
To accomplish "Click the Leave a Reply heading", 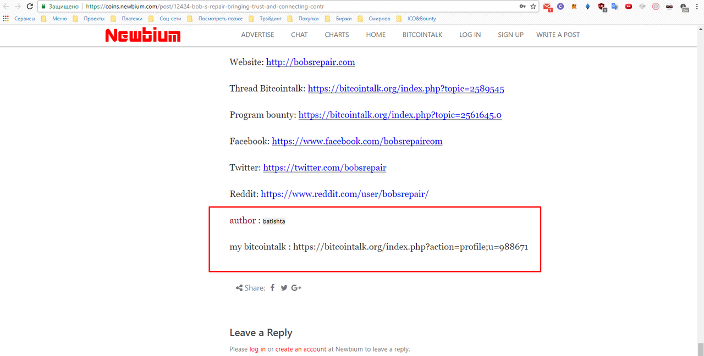I will pos(261,332).
